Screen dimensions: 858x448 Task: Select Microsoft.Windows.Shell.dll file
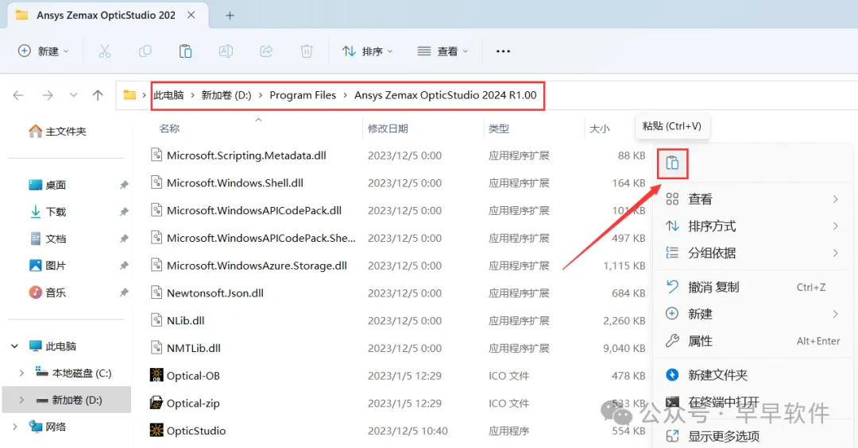226,183
